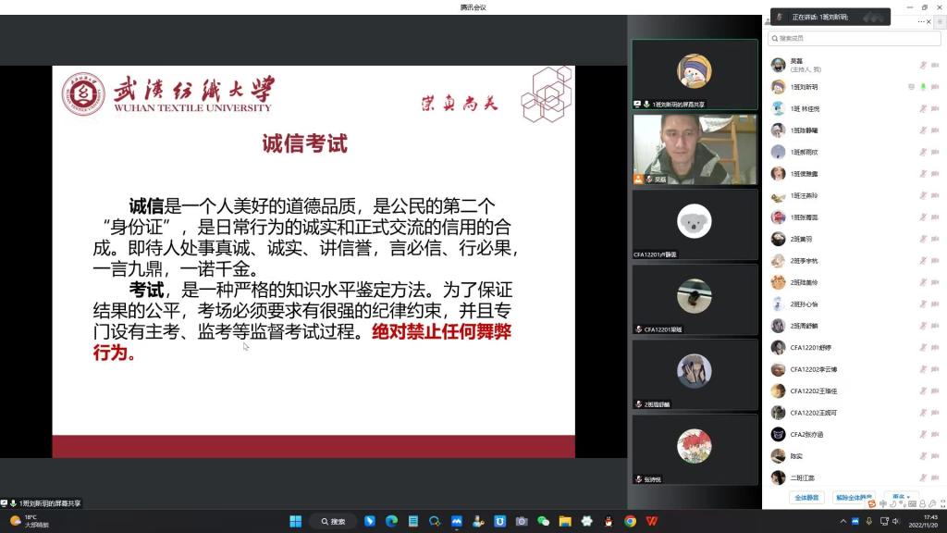This screenshot has height=533, width=947.
Task: Click the network status icon in the system tray
Action: click(x=884, y=521)
